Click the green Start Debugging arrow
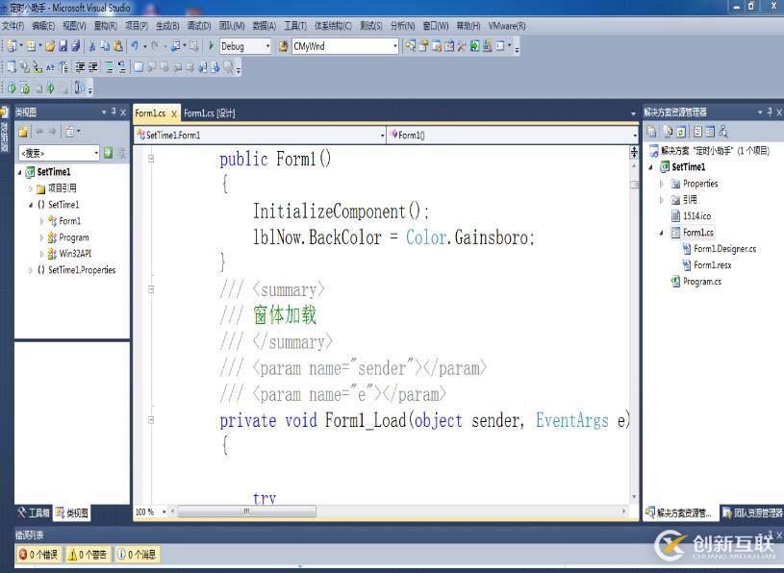Viewport: 784px width, 573px height. [x=211, y=46]
